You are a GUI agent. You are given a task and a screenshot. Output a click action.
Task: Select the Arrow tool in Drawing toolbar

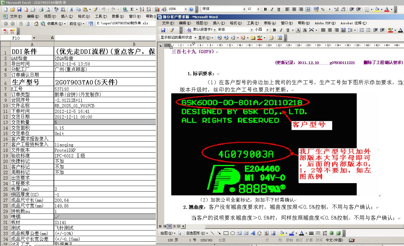click(219, 233)
